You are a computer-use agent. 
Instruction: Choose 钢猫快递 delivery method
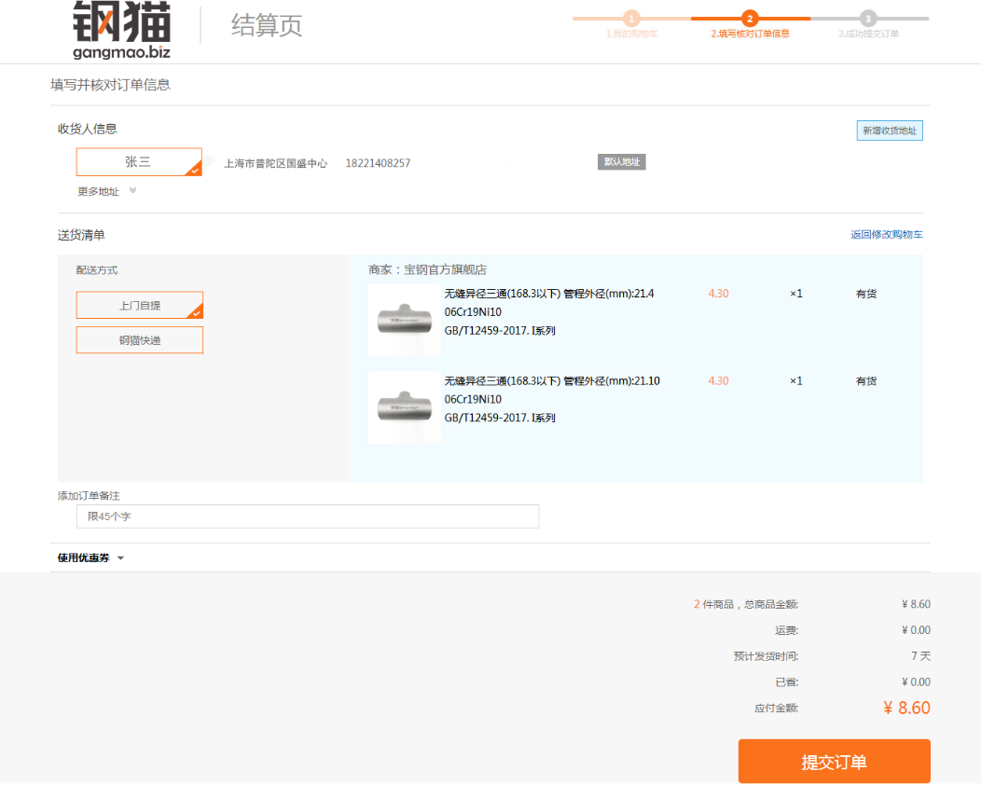[x=140, y=340]
